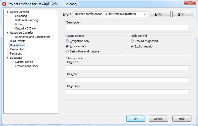Select the Description tree item
This screenshot has width=198, height=126.
pyautogui.click(x=17, y=45)
